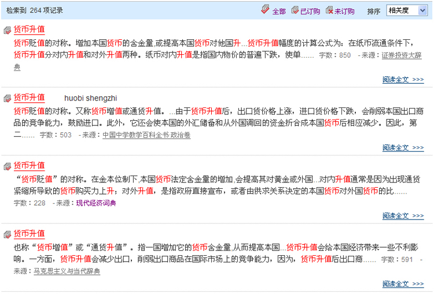Image resolution: width=434 pixels, height=294 pixels.
Task: Open 货币升值 title from 现代经济词典 entry
Action: point(29,166)
